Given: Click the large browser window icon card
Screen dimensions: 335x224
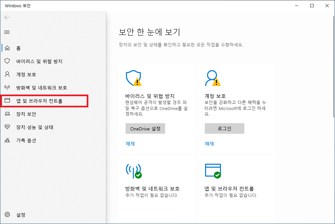Looking at the screenshot, I should pyautogui.click(x=213, y=171).
